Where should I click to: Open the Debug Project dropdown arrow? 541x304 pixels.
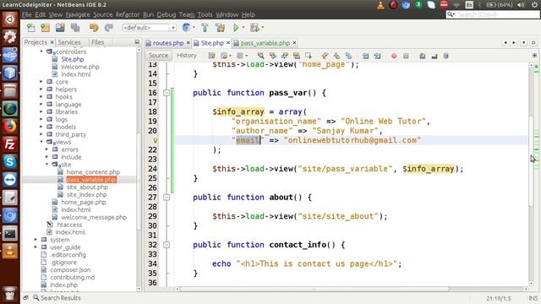263,28
